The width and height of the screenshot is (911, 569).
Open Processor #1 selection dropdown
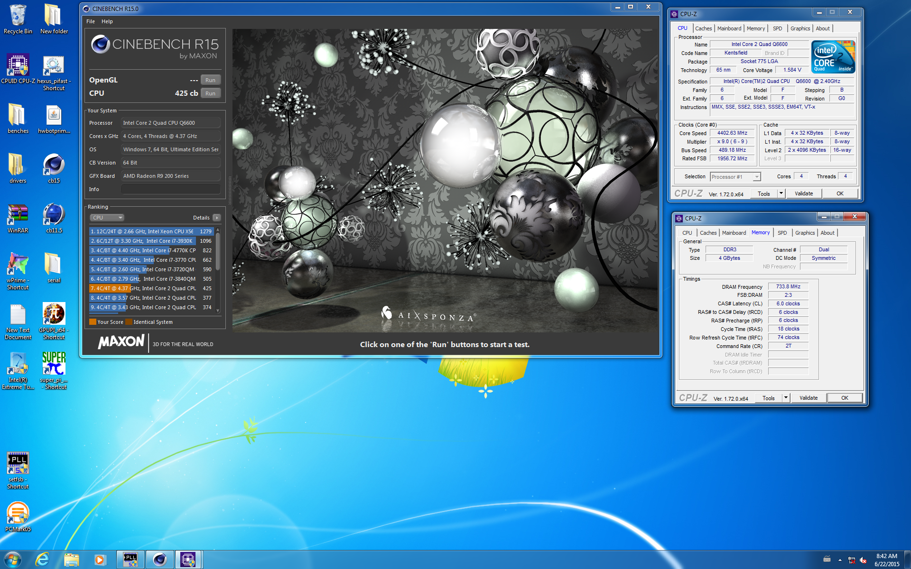735,177
